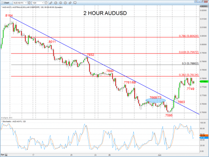Viewport: 209px width, 157px height.
Task: Click the blue stochastic value tag
Action: pos(204,138)
